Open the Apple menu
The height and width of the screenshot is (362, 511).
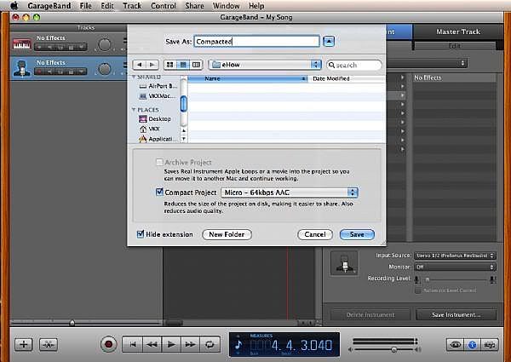tap(14, 6)
